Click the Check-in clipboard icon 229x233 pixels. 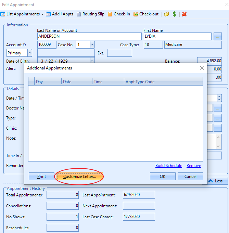[x=110, y=14]
